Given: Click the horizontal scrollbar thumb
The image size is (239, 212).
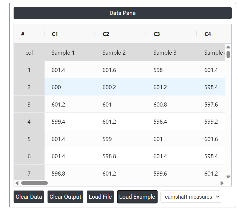Looking at the screenshot, I should (x=34, y=183).
